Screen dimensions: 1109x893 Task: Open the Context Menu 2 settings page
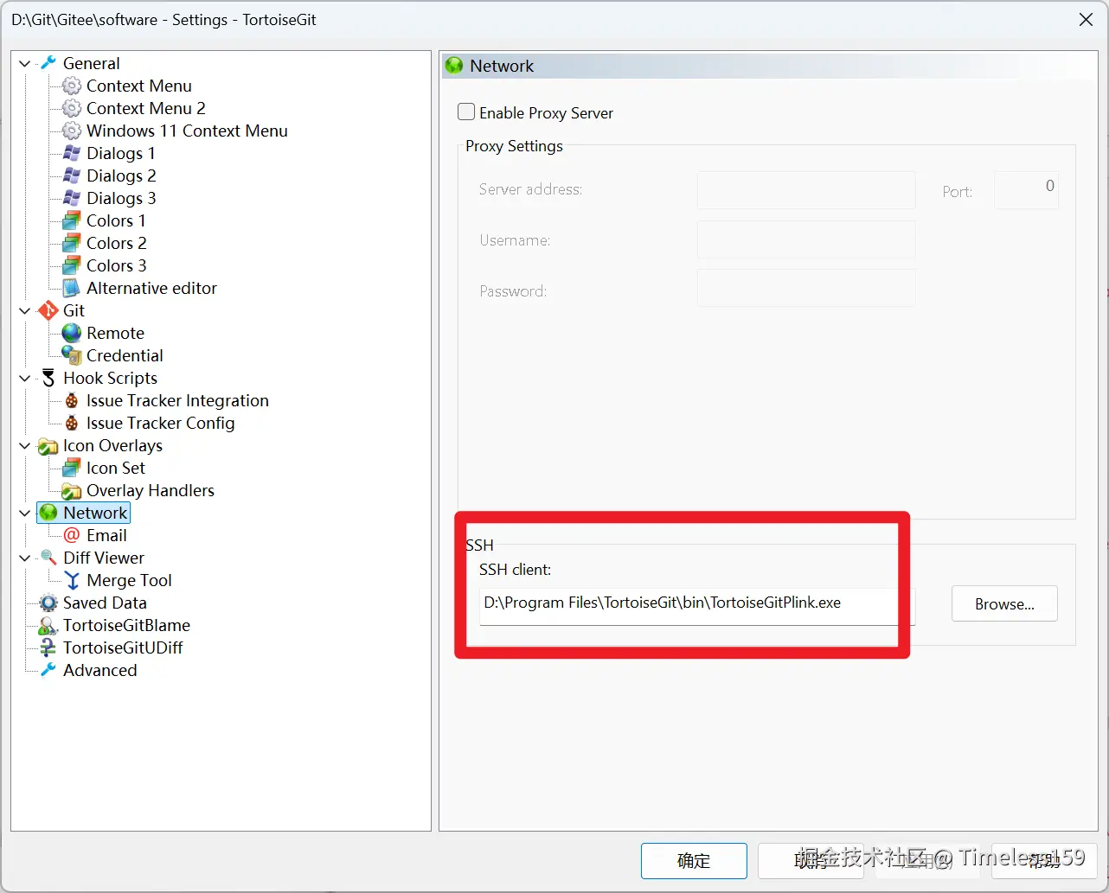point(146,108)
